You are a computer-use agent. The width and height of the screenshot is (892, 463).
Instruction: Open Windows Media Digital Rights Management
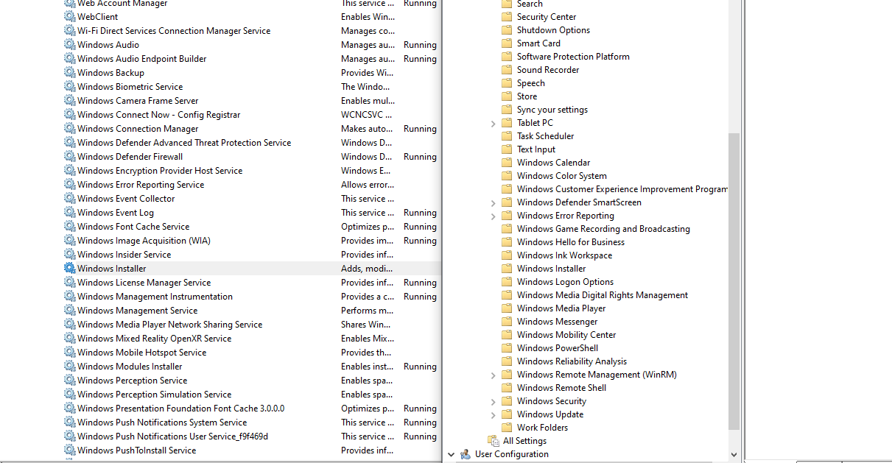[x=603, y=295]
